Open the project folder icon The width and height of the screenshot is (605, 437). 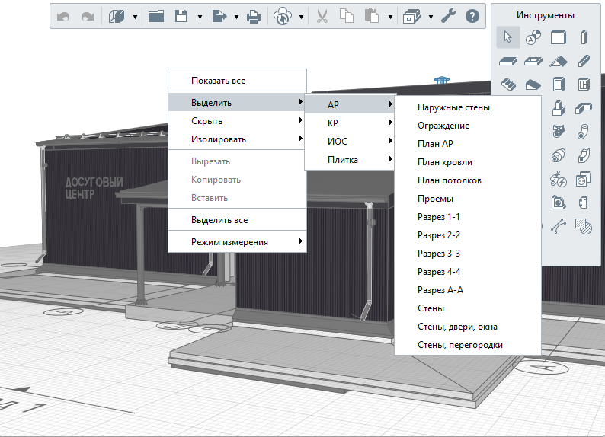pyautogui.click(x=156, y=16)
